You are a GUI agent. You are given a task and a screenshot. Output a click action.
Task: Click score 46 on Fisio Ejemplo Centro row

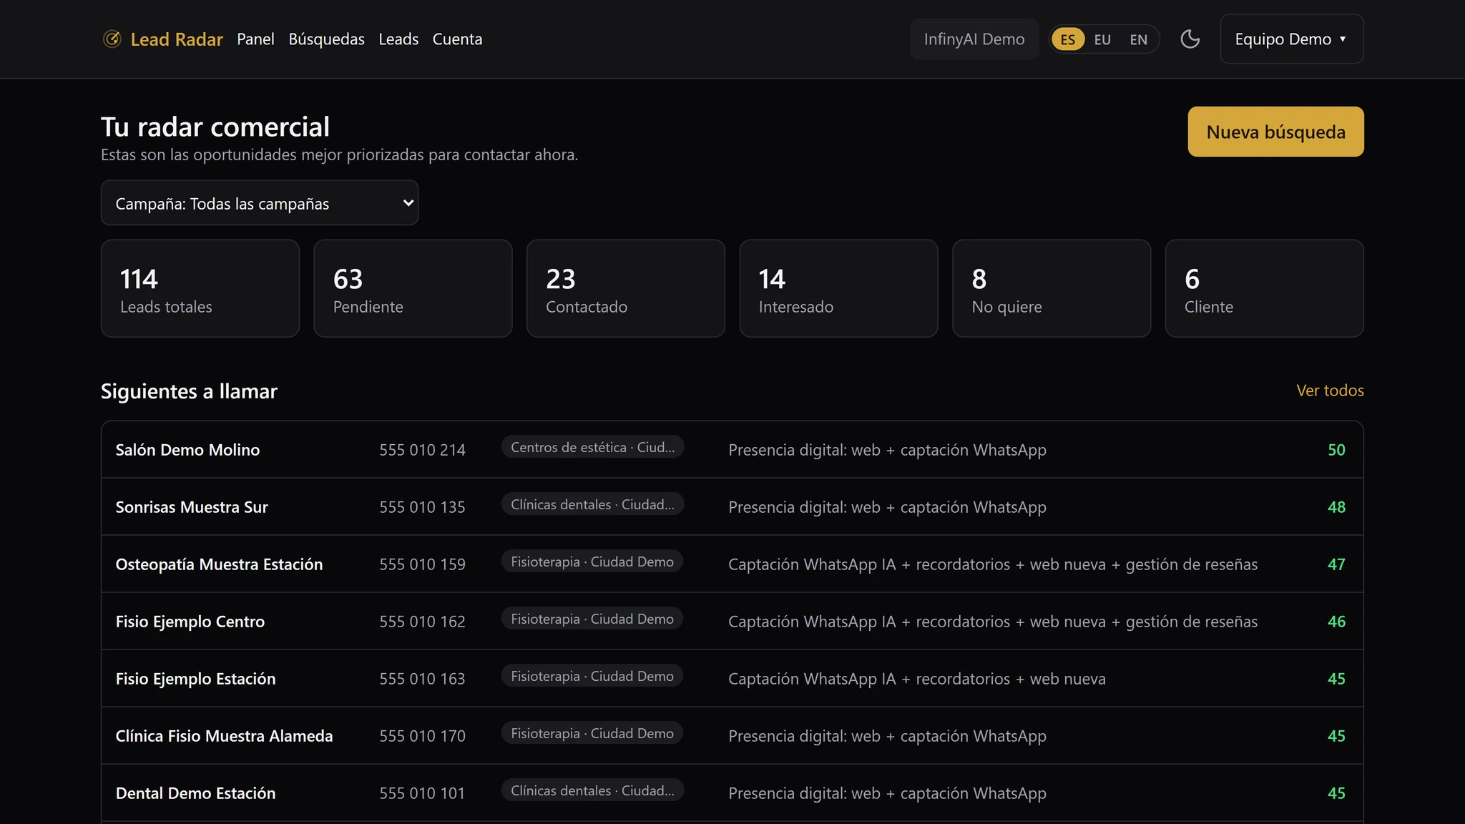tap(1336, 622)
